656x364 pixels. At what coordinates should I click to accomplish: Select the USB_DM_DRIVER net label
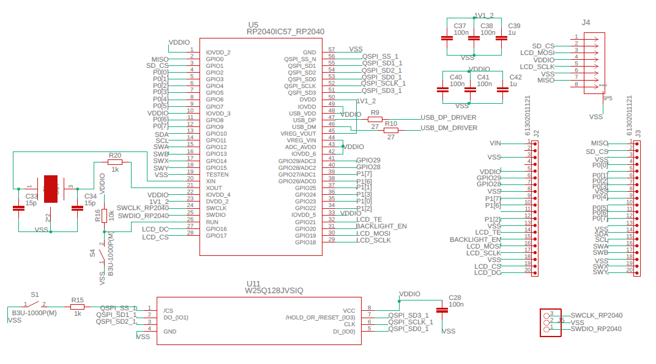click(x=449, y=128)
